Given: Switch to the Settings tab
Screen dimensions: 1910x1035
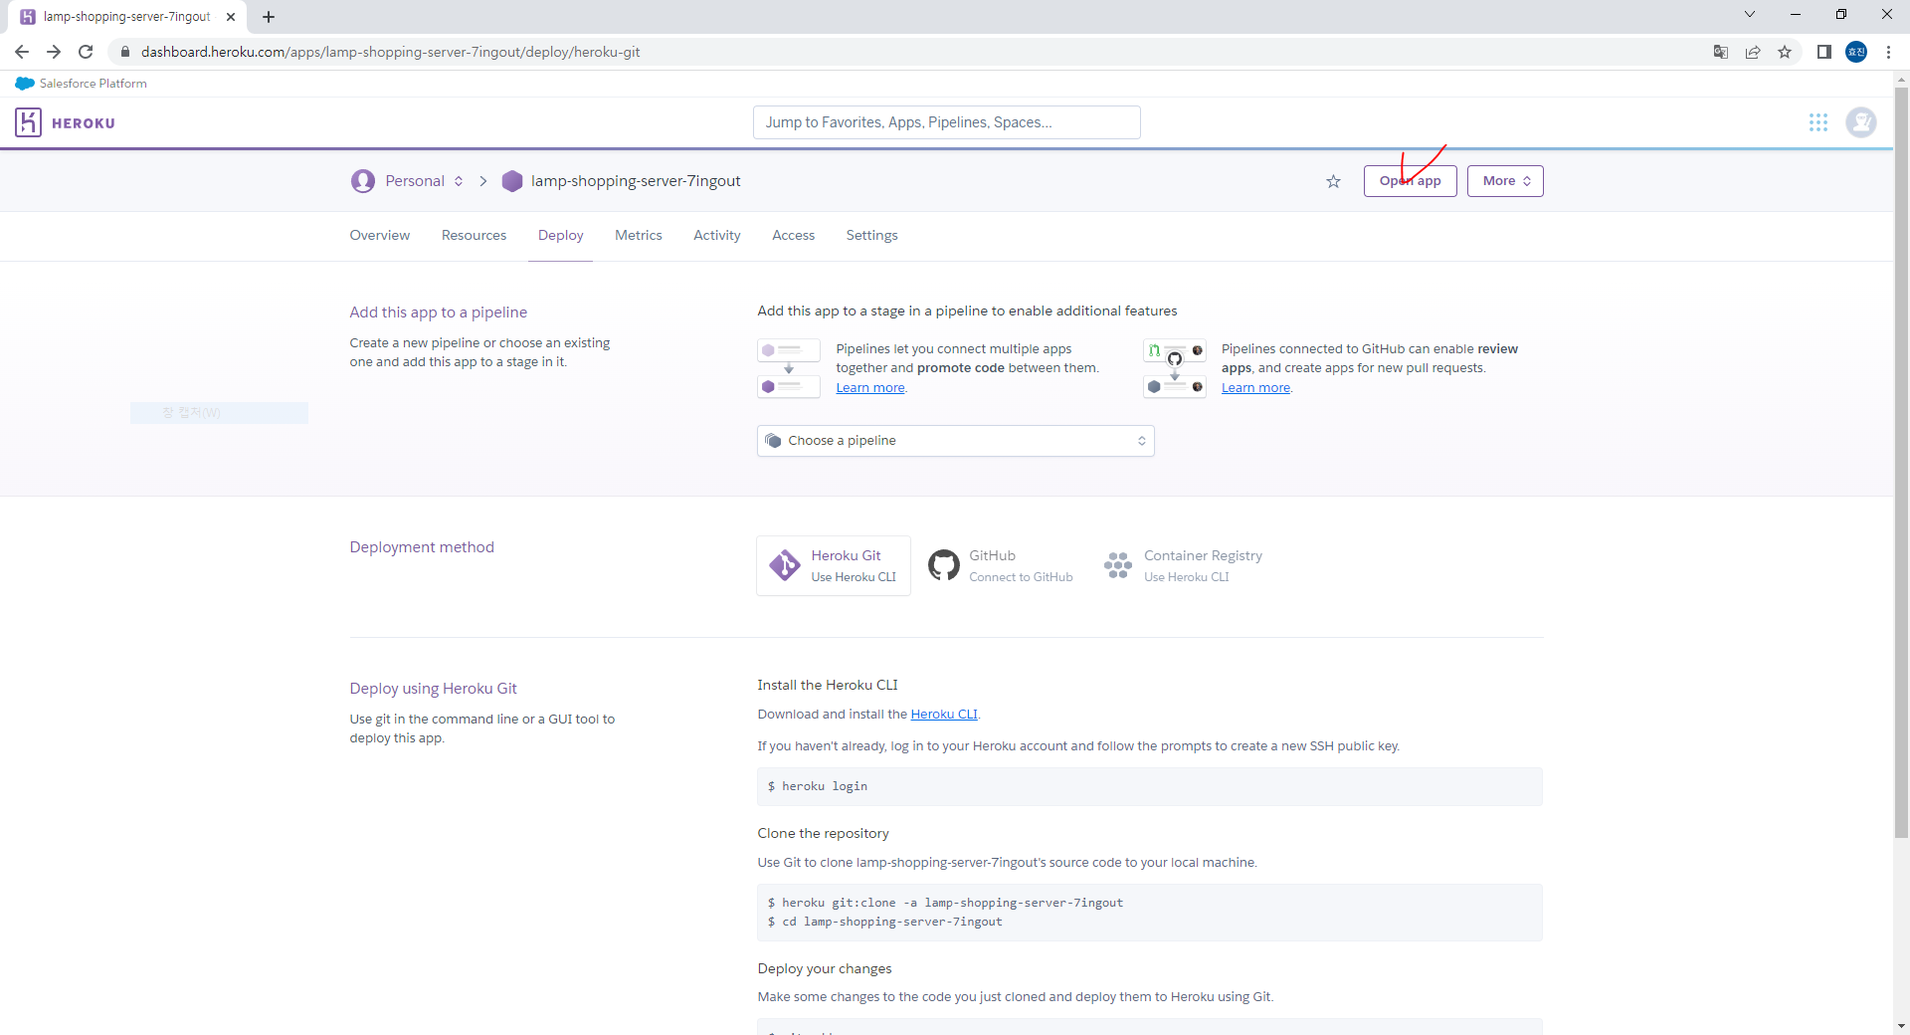Looking at the screenshot, I should click(x=871, y=235).
